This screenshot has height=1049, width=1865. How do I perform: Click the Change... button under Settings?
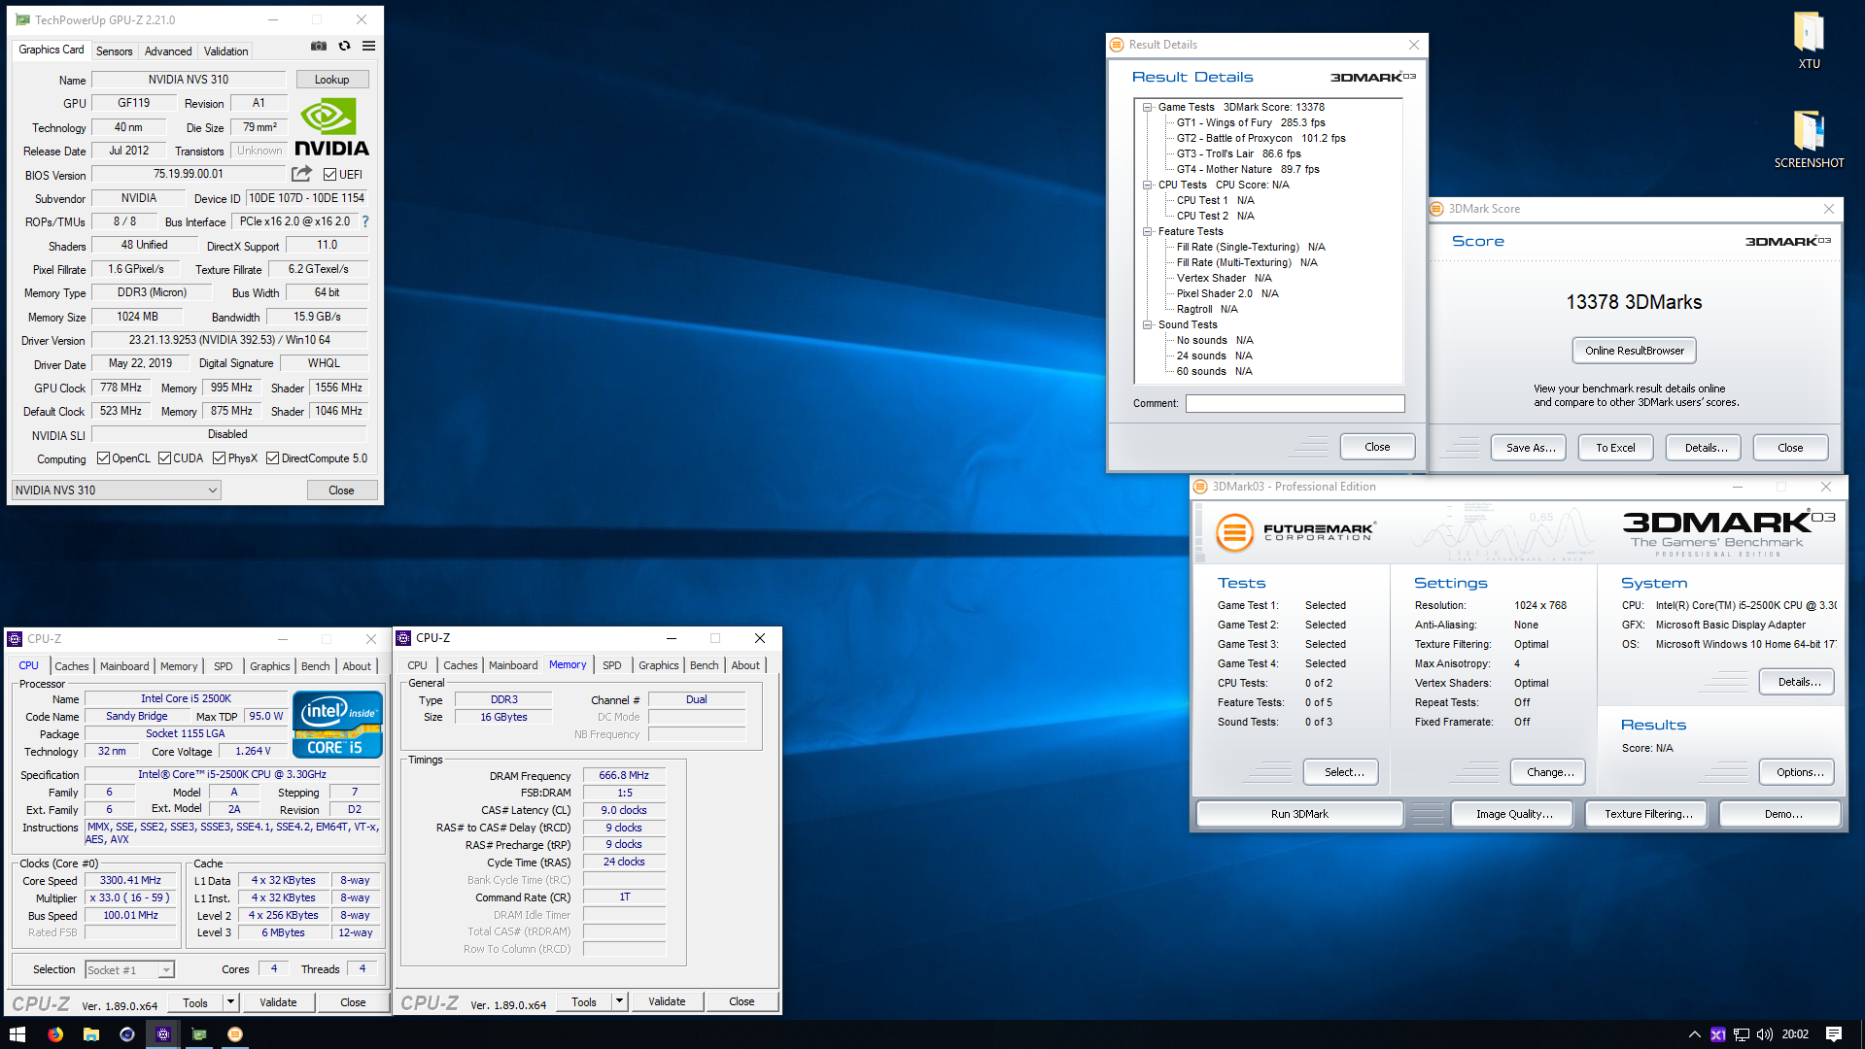(1549, 772)
